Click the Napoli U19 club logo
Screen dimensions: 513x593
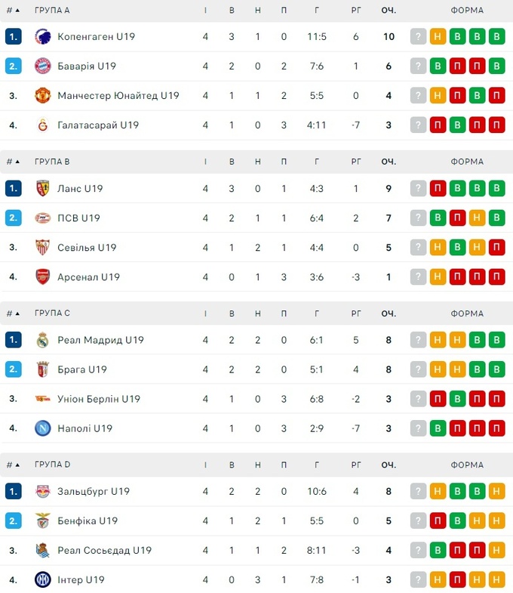tap(42, 428)
